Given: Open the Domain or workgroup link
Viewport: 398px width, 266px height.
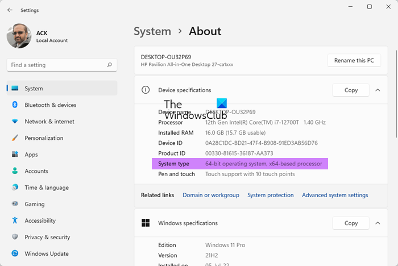Looking at the screenshot, I should tap(210, 195).
